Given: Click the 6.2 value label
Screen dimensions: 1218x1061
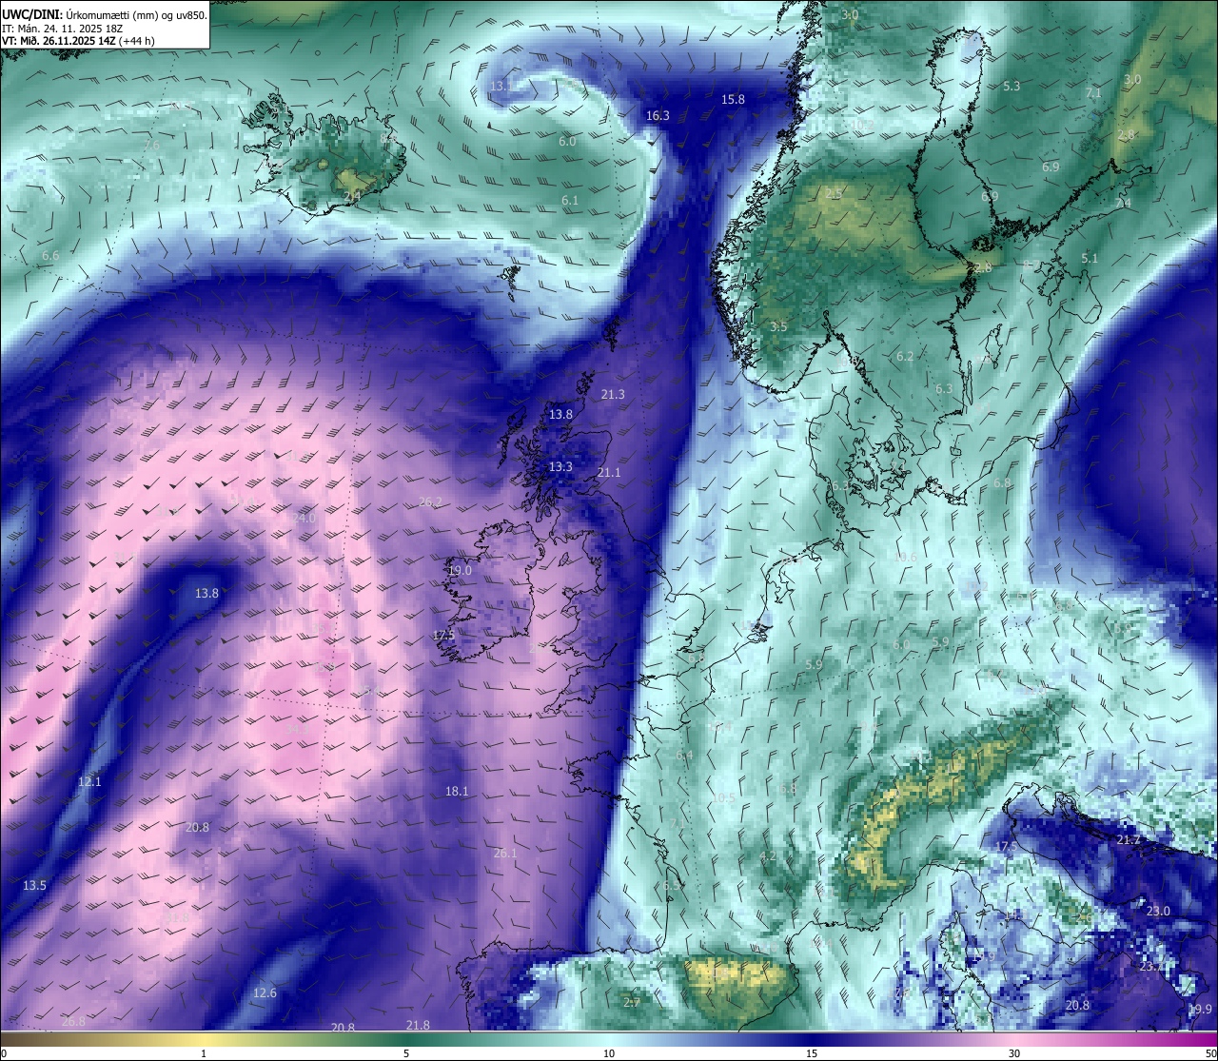Looking at the screenshot, I should click(x=905, y=357).
